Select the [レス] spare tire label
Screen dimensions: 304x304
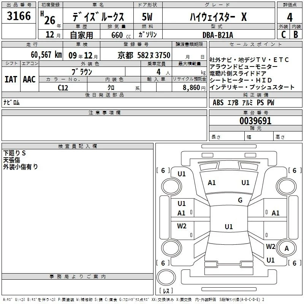click(x=166, y=291)
